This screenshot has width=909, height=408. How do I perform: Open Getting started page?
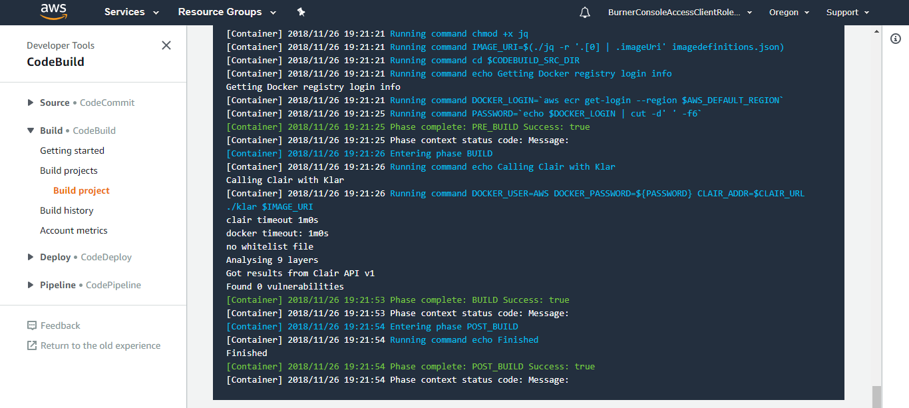click(72, 150)
